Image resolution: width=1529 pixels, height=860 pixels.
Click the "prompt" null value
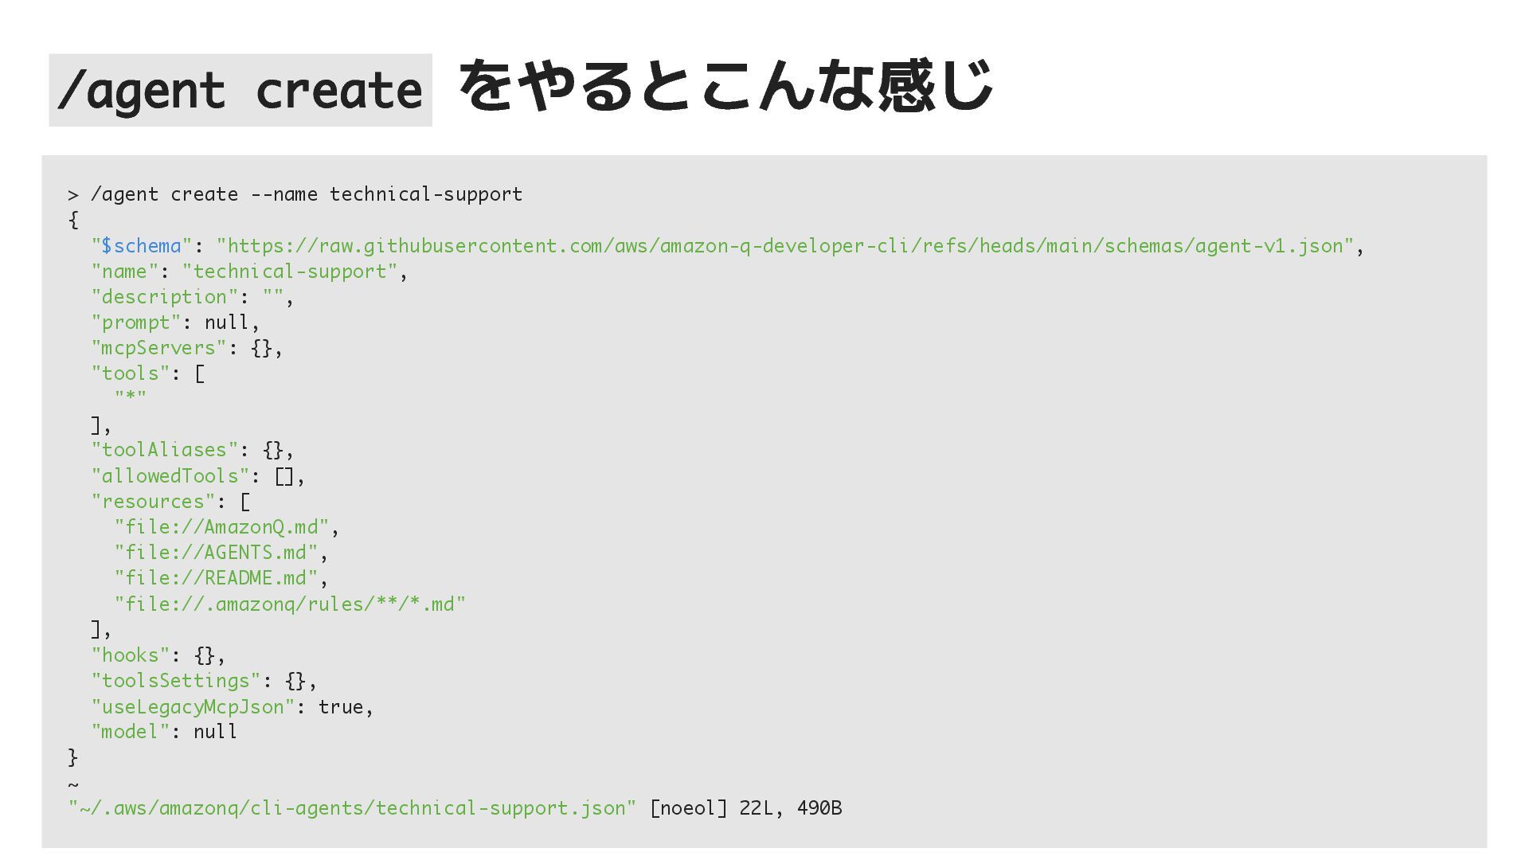(227, 322)
